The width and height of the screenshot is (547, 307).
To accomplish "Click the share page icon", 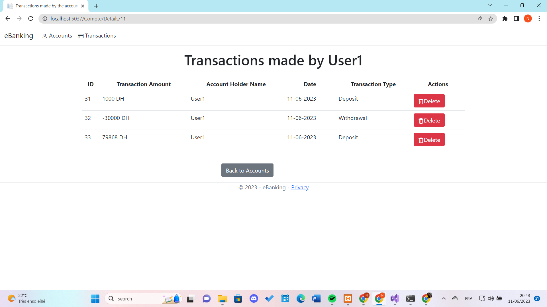I will coord(479,18).
